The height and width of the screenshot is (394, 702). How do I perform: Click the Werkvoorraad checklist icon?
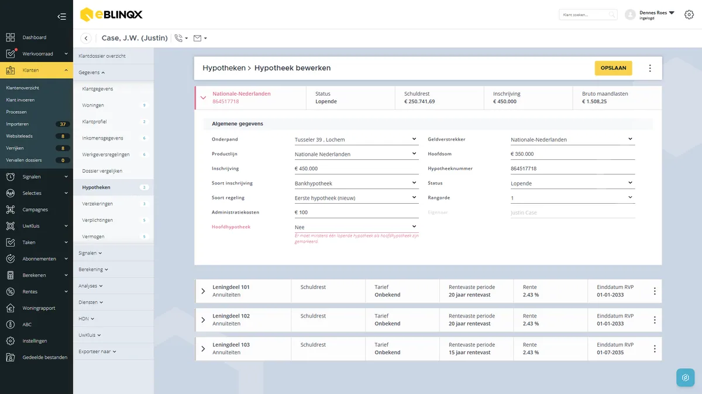(11, 54)
